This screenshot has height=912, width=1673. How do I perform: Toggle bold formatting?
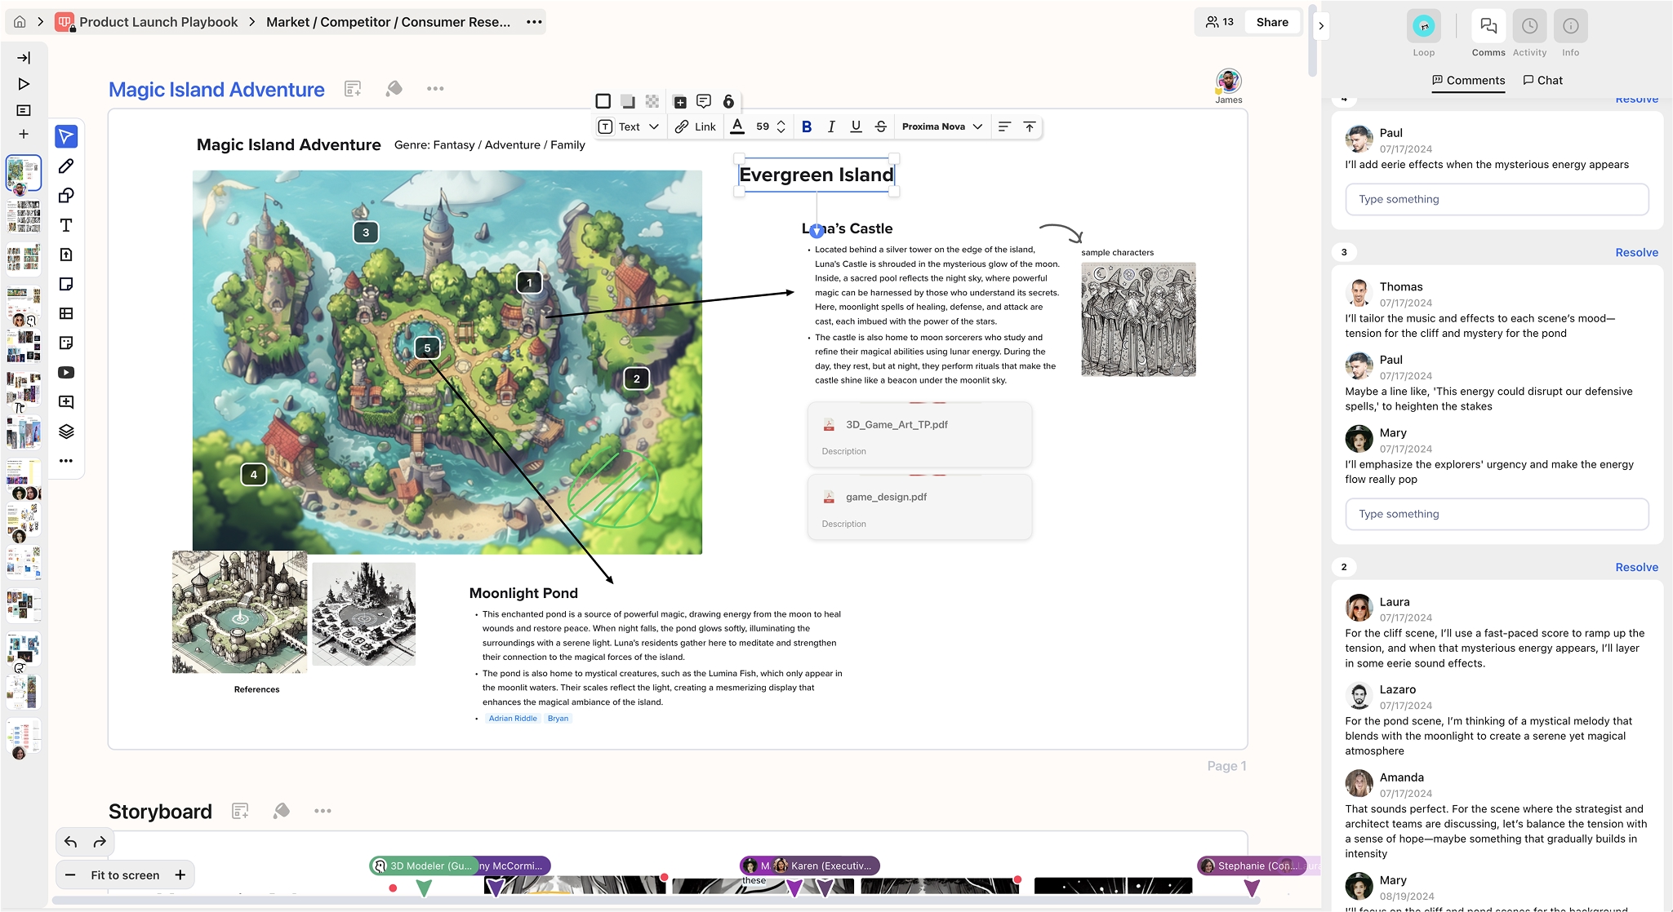click(x=807, y=126)
